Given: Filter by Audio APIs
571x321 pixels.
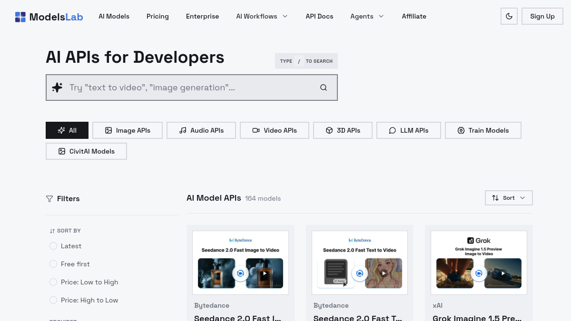Looking at the screenshot, I should pos(201,130).
